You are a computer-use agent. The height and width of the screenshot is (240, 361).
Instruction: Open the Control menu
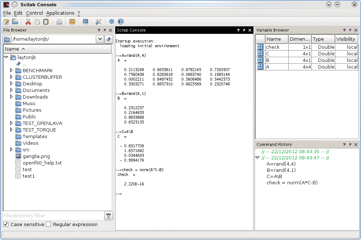coord(34,13)
